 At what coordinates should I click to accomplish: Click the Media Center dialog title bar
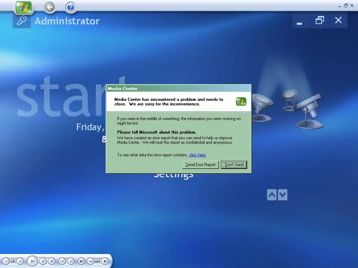pos(179,88)
